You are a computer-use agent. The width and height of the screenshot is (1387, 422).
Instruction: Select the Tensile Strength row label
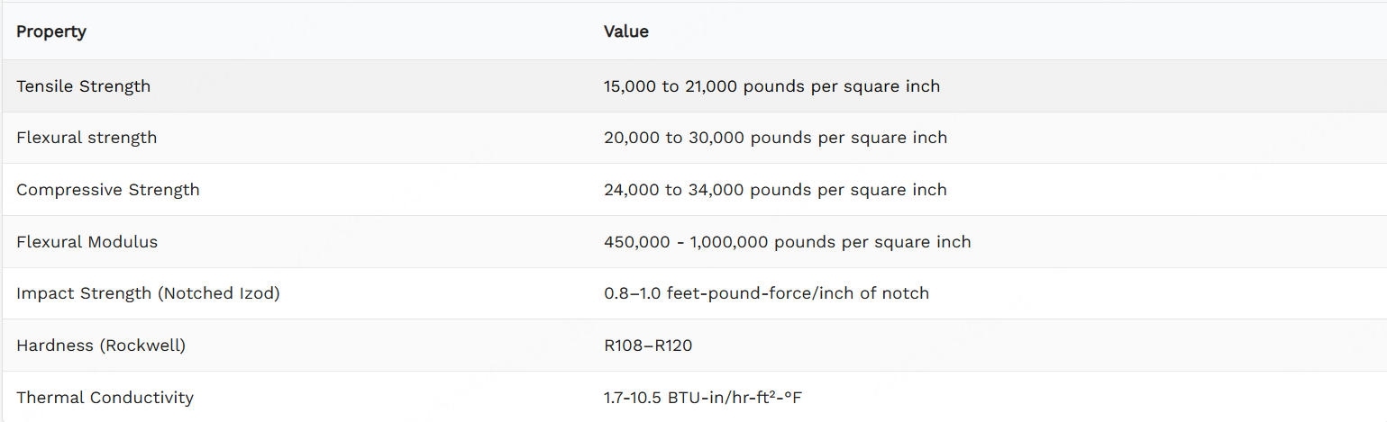84,86
